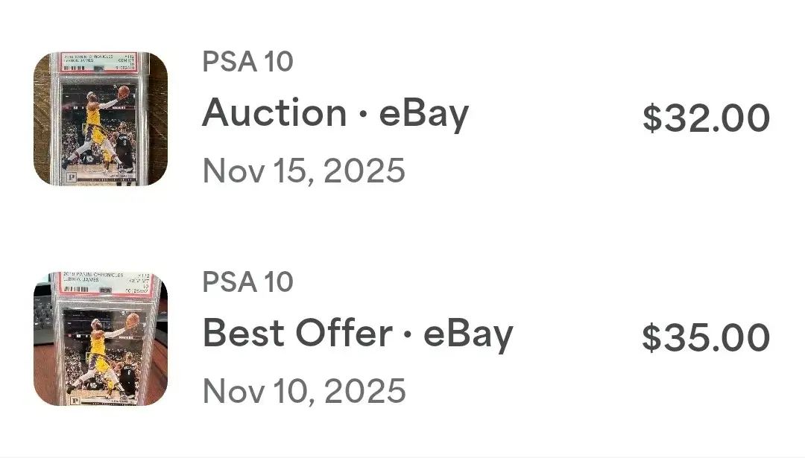The width and height of the screenshot is (805, 458).
Task: Click the Panini logo on the Best Offer card image
Action: coord(73,399)
